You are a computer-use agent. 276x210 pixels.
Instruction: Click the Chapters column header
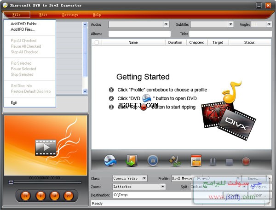point(197,42)
